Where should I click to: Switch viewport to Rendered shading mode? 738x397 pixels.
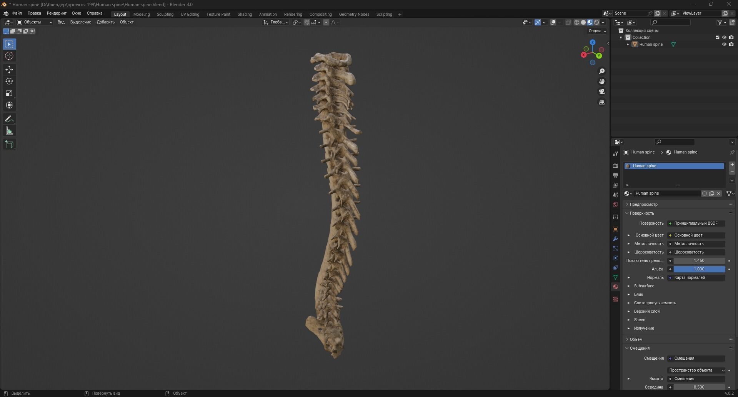coord(596,22)
